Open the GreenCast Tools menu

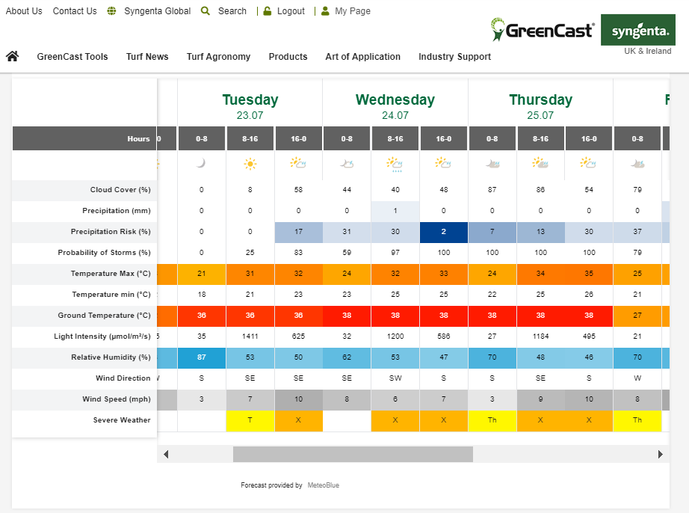(72, 57)
